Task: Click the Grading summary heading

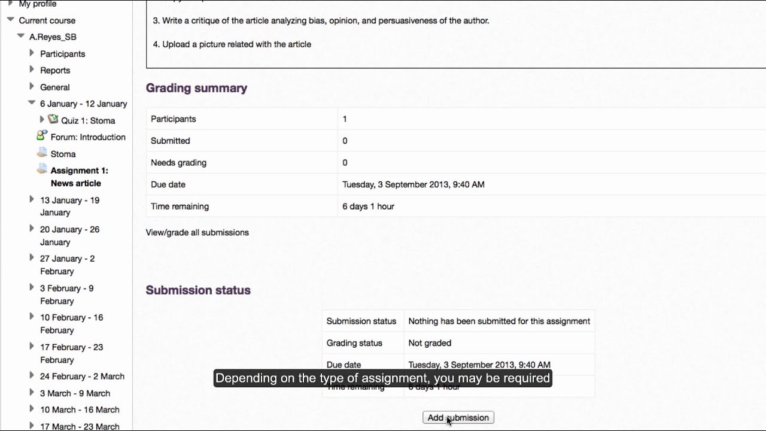Action: pyautogui.click(x=196, y=88)
